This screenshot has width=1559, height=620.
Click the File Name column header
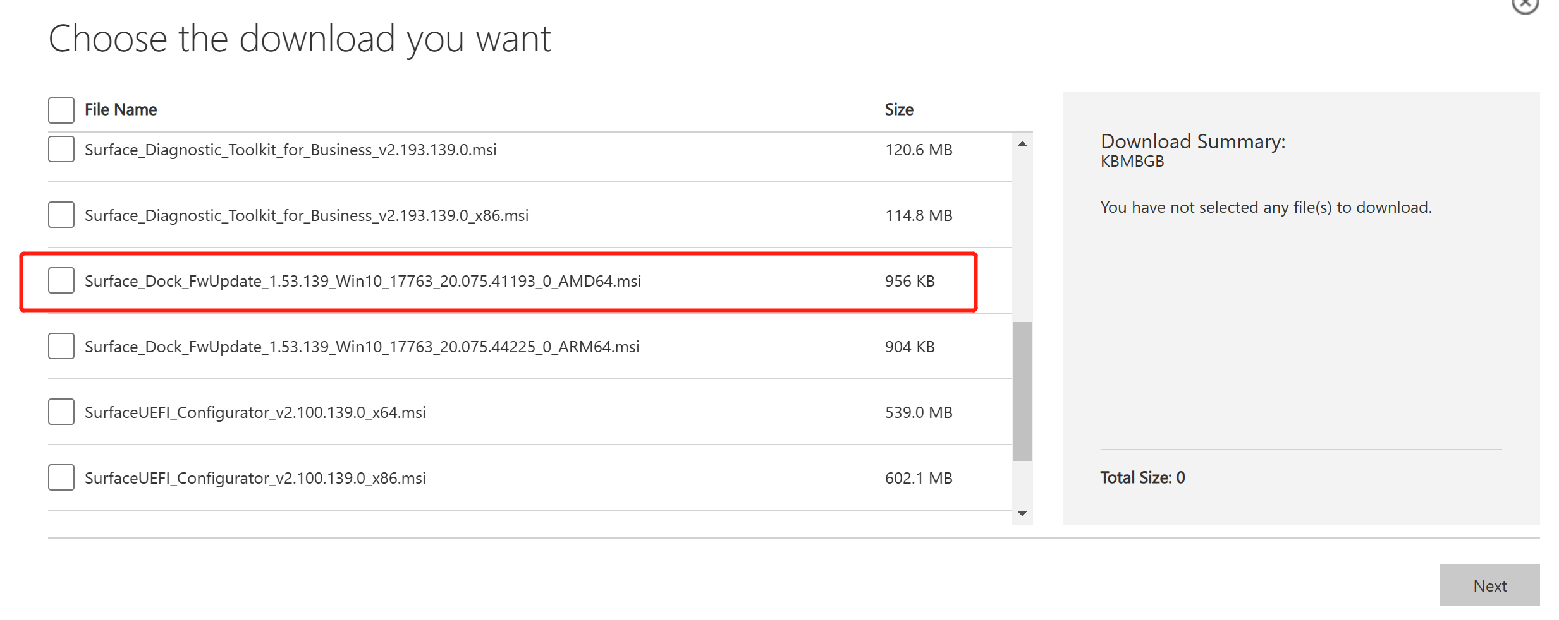click(x=120, y=109)
